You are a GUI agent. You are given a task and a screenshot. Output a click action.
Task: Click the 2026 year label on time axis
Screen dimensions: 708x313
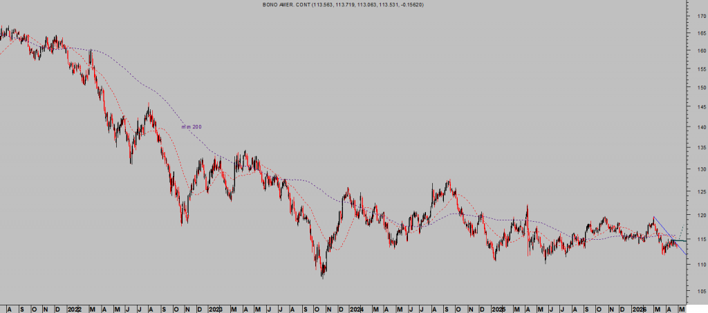click(x=640, y=307)
